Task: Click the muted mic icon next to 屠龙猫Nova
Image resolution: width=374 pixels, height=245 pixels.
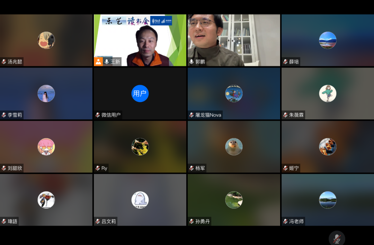Action: [x=192, y=115]
